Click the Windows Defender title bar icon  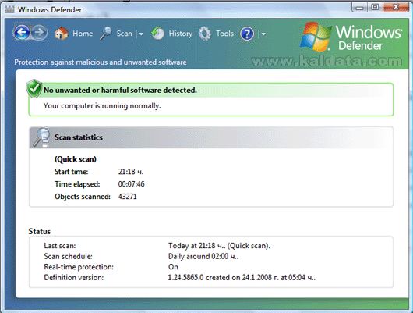point(9,10)
